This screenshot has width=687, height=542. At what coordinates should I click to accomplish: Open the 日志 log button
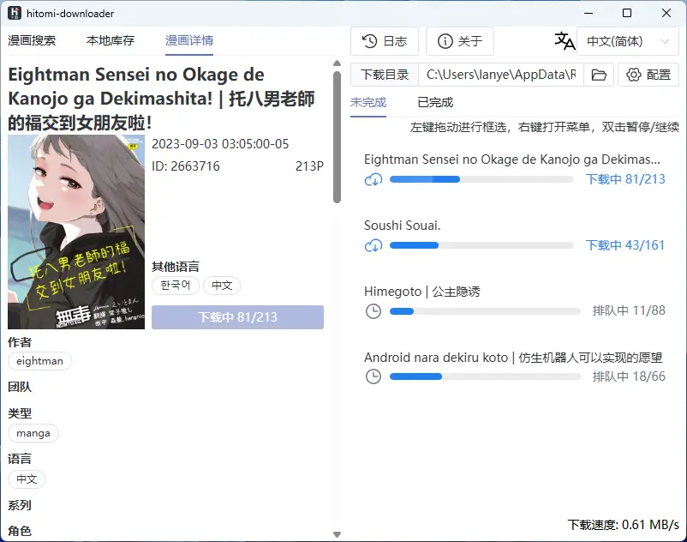point(385,41)
